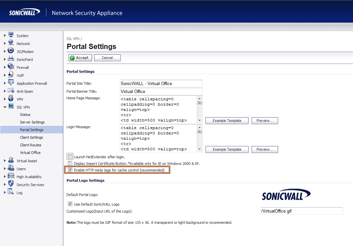
Task: Click the Accept button
Action: pos(80,58)
